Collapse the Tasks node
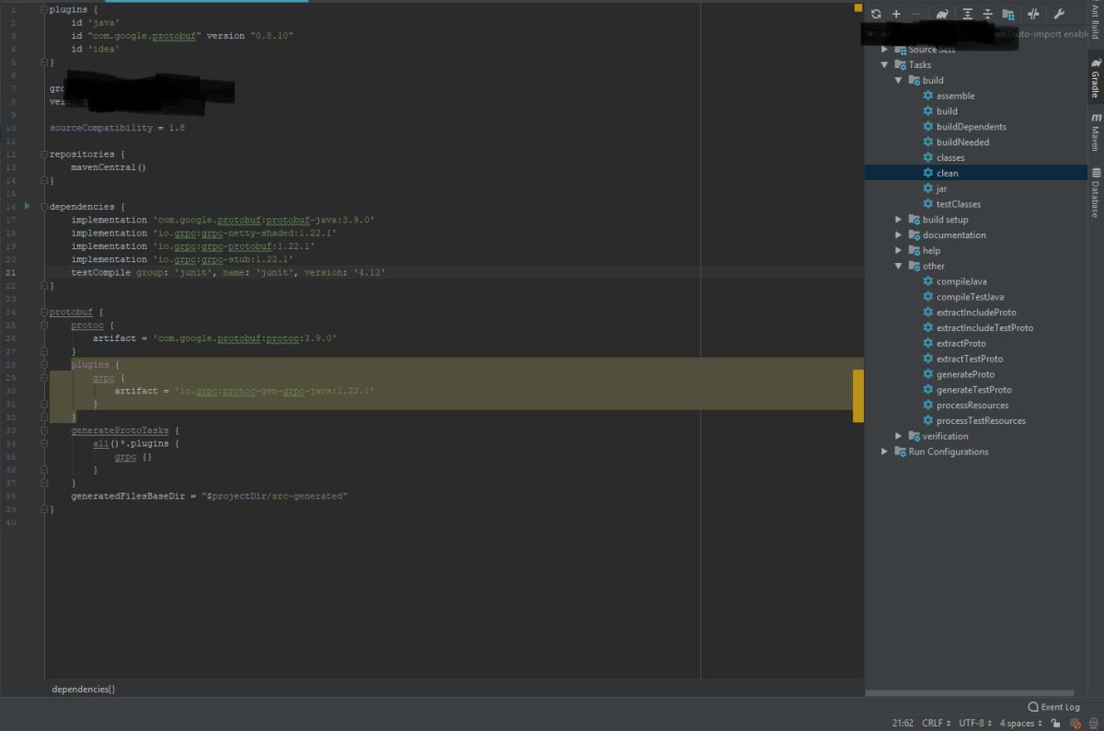1104x731 pixels. point(885,64)
